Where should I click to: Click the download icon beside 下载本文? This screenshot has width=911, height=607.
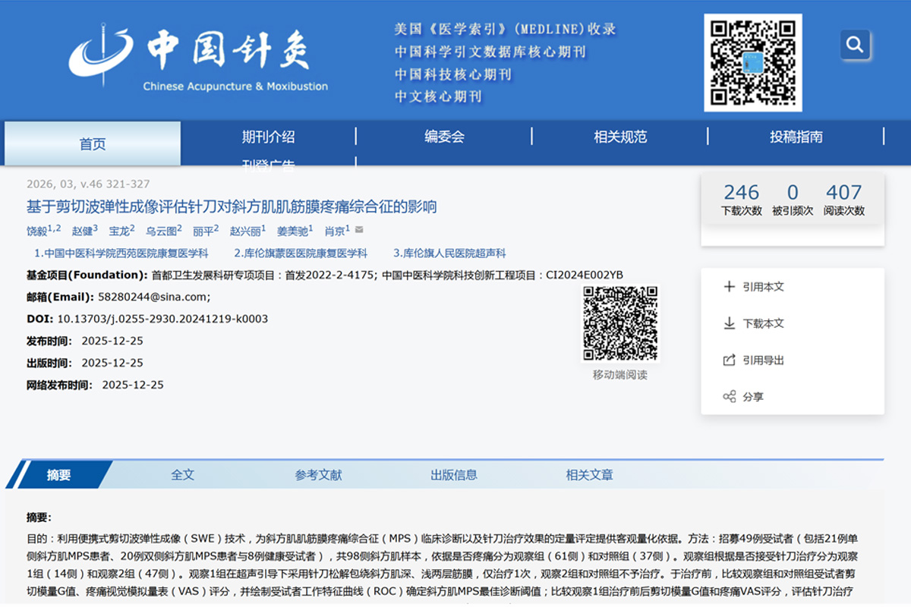click(730, 323)
